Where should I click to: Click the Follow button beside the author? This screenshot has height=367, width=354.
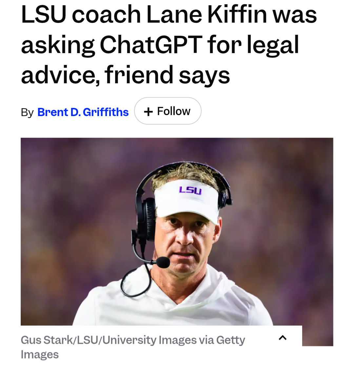point(167,111)
